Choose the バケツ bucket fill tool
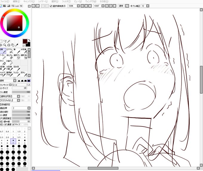Viewport: 203px width, 171px height. pos(3,62)
